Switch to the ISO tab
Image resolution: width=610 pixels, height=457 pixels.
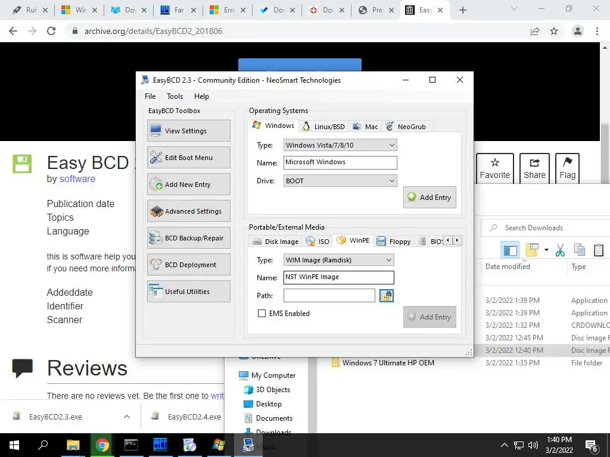[x=318, y=242]
